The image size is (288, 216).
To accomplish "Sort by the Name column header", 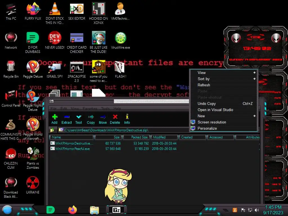I will pos(71,137).
